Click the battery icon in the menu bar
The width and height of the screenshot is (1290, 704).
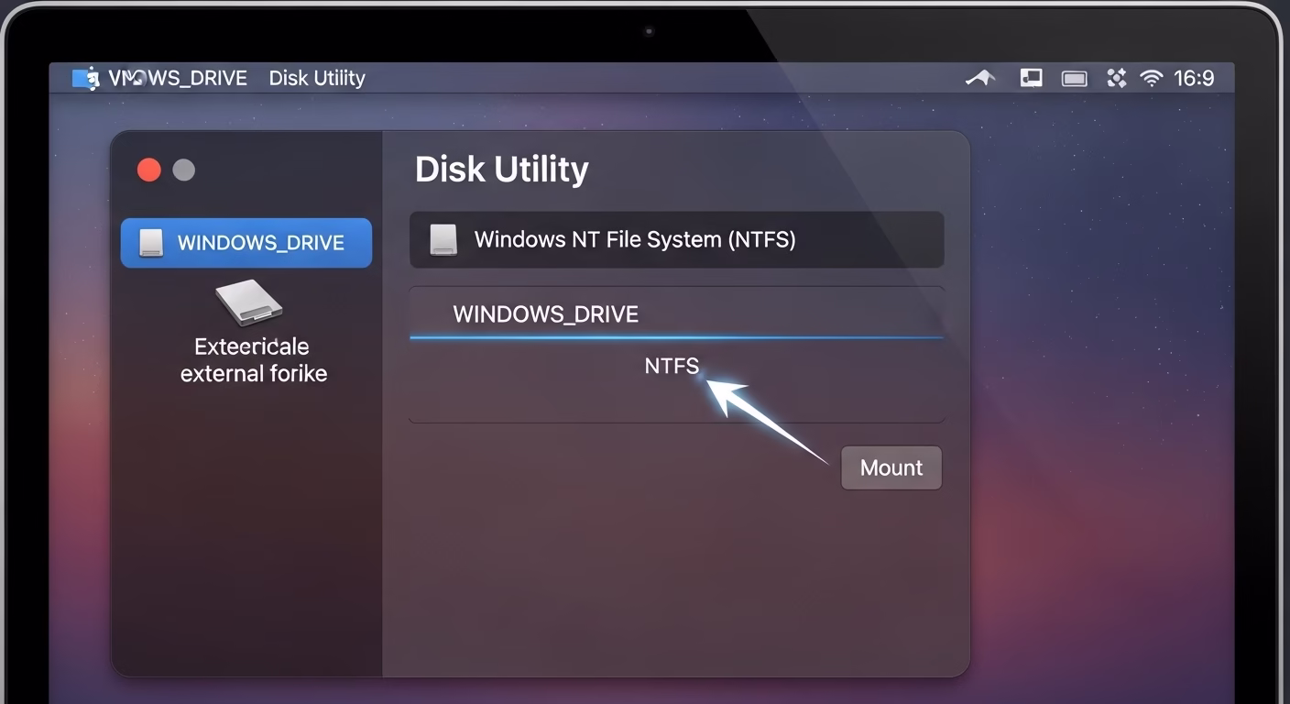1074,78
